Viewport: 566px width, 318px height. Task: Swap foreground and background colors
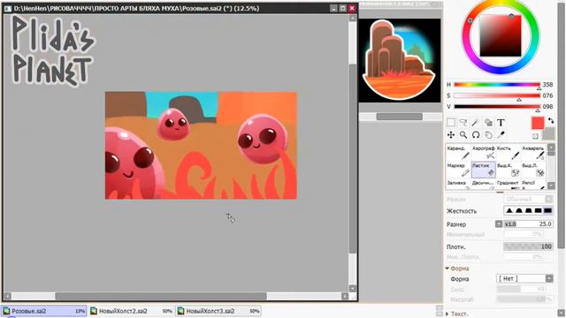550,121
